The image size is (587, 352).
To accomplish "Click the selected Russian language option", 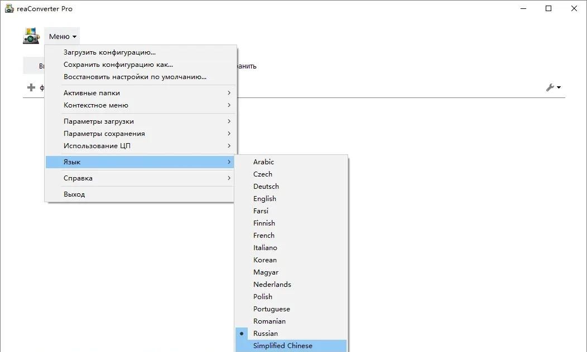I will 291,334.
